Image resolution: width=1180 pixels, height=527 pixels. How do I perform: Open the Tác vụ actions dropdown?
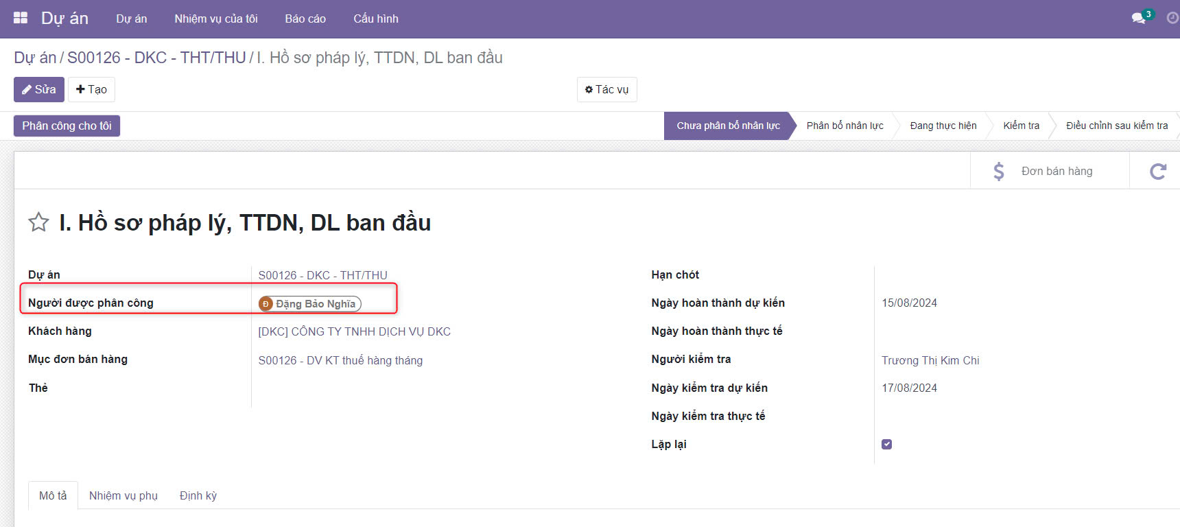coord(606,90)
